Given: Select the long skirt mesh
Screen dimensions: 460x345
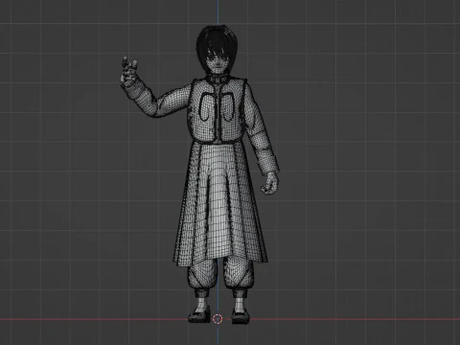Looking at the screenshot, I should click(x=220, y=204).
